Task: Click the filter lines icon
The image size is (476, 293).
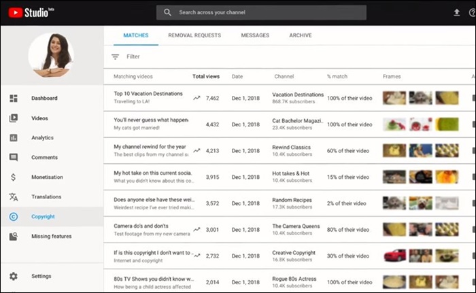Action: (115, 57)
